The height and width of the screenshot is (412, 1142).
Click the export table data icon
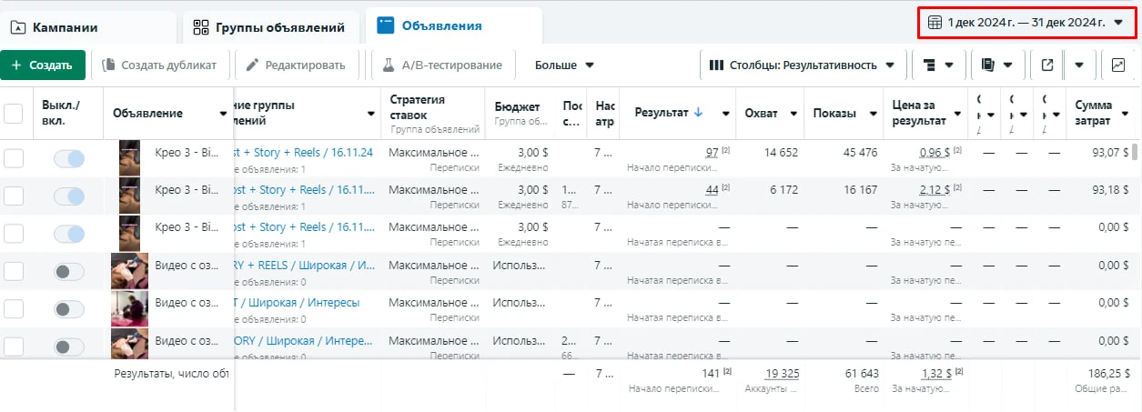coord(1046,65)
